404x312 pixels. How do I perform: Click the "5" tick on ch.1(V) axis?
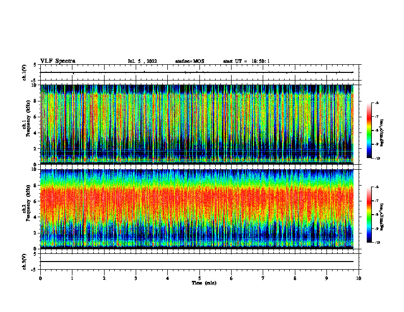pyautogui.click(x=35, y=65)
